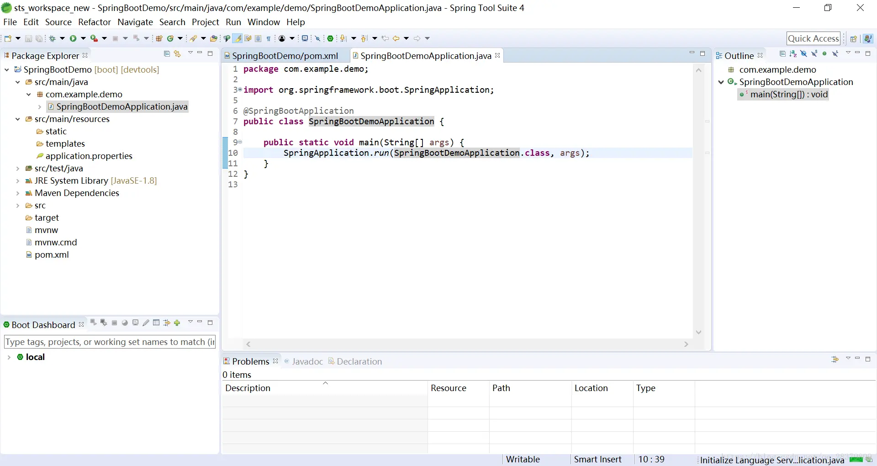The height and width of the screenshot is (466, 877).
Task: Click the green plus icon in Boot Dashboard
Action: 177,323
